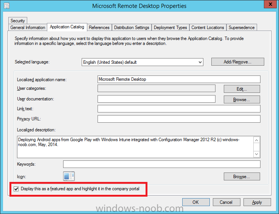279x214 pixels.
Task: Browse for a new application icon
Action: [242, 177]
